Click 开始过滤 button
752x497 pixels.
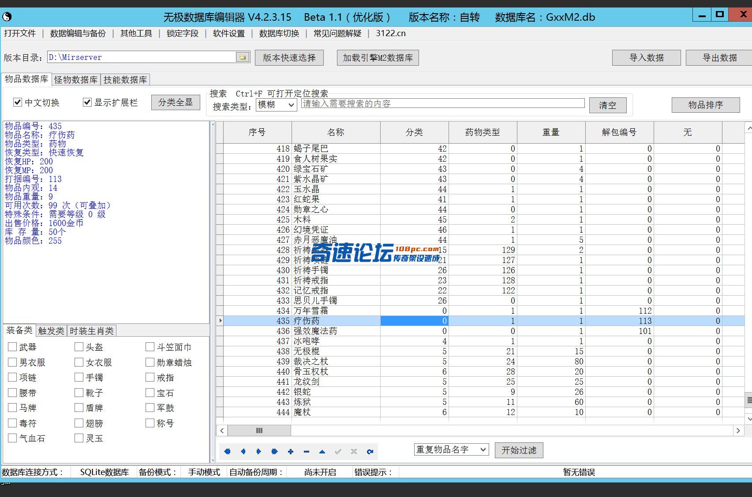click(519, 450)
